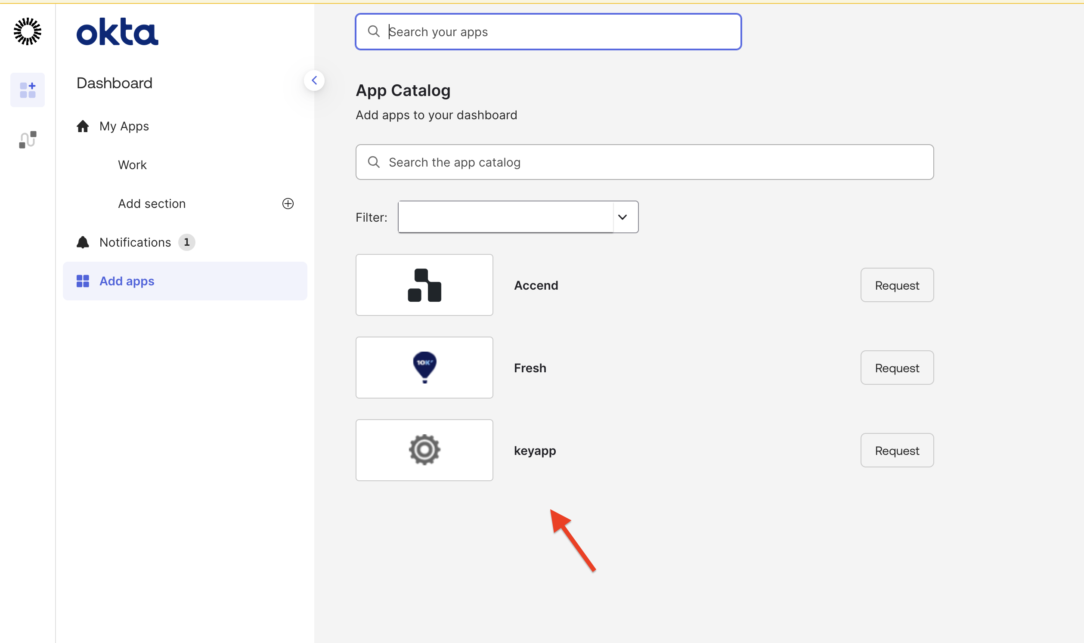Click the keyapp gear logo tile

pyautogui.click(x=424, y=450)
